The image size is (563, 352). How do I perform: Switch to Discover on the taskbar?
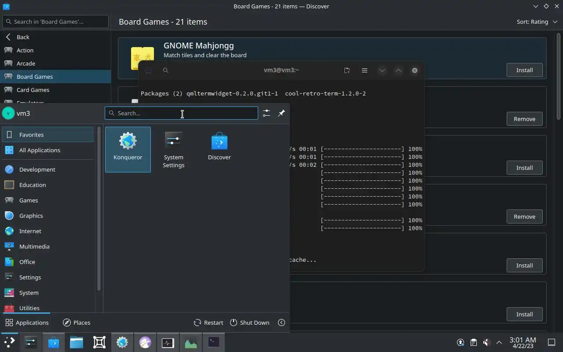pyautogui.click(x=54, y=342)
